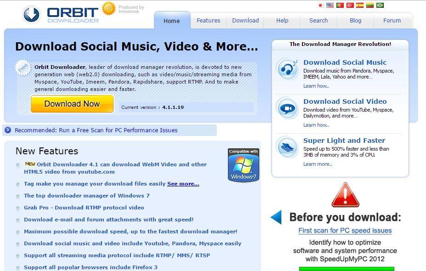The height and width of the screenshot is (271, 426).
Task: Click the Orbit Downloader logo arrow icon
Action: click(x=32, y=14)
